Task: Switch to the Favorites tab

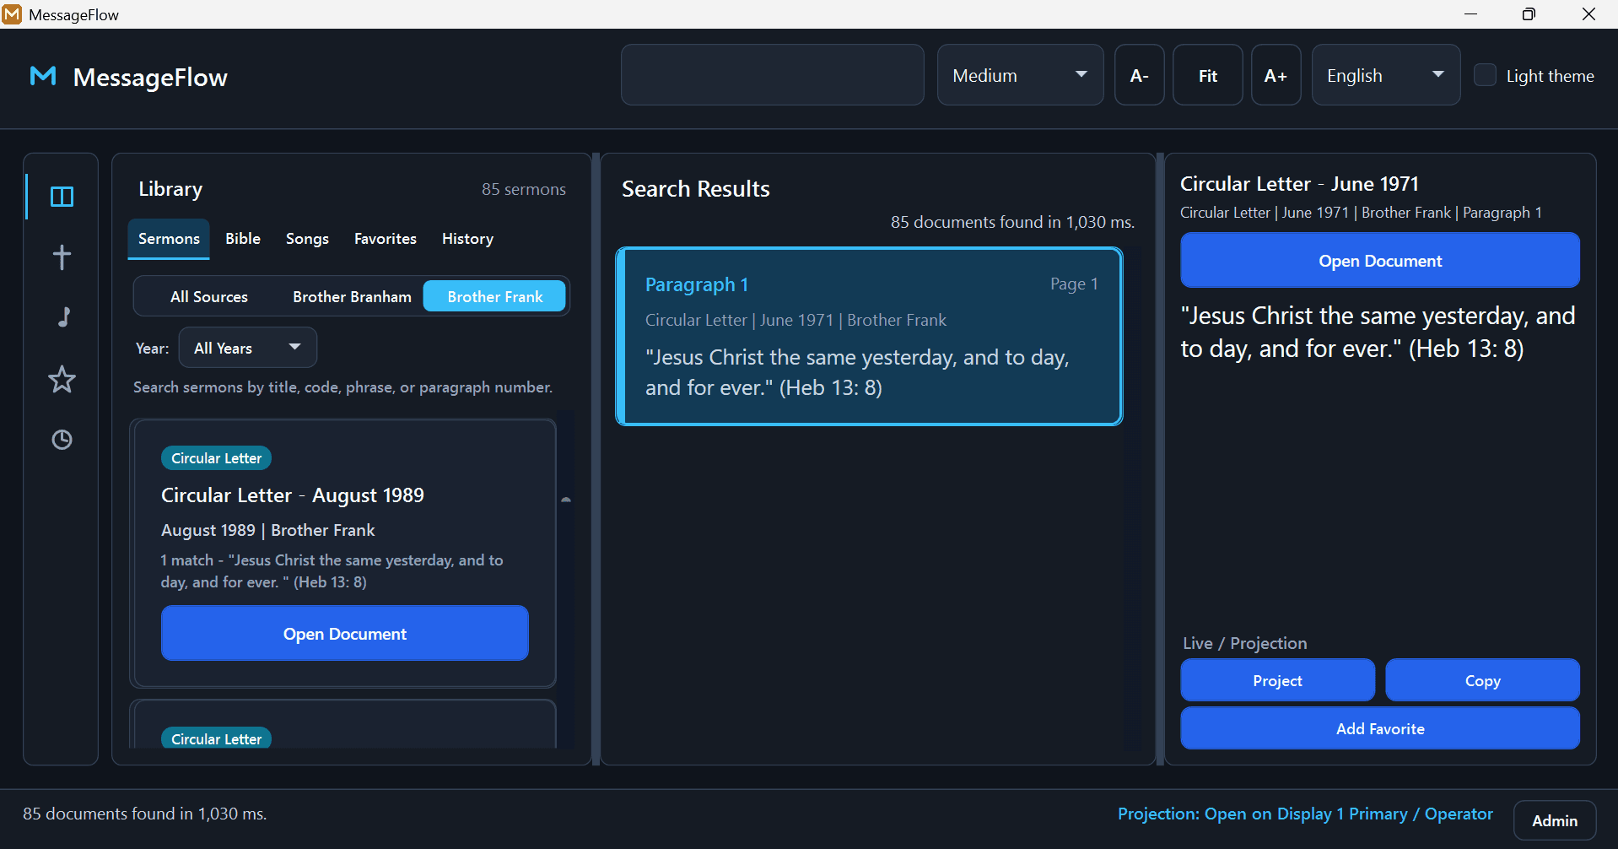Action: [x=386, y=239]
